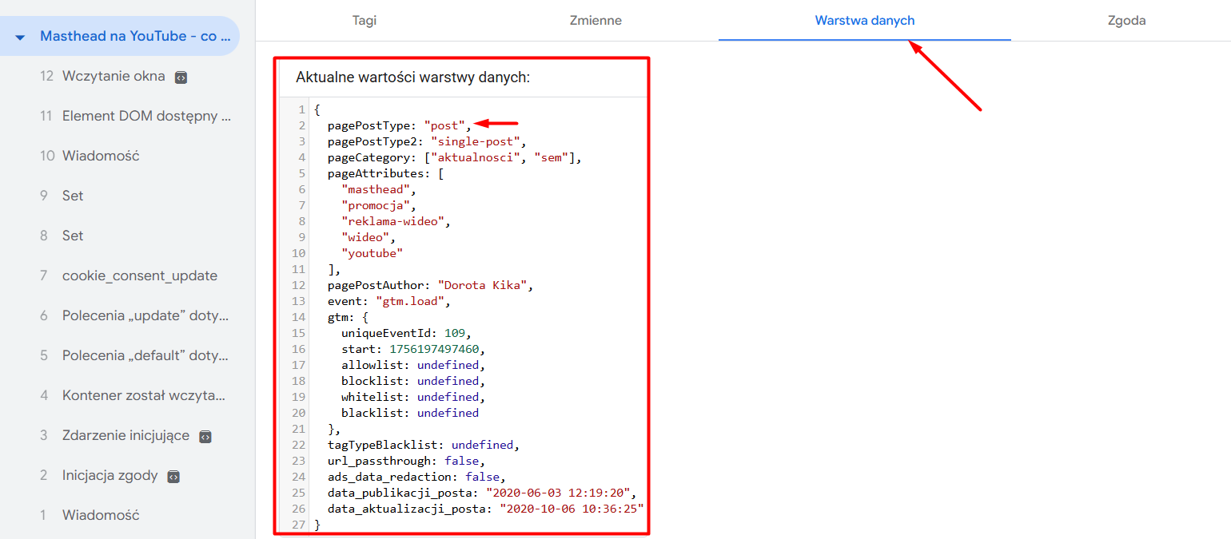The height and width of the screenshot is (539, 1231).
Task: Click the allowlist: undefined line
Action: [412, 365]
